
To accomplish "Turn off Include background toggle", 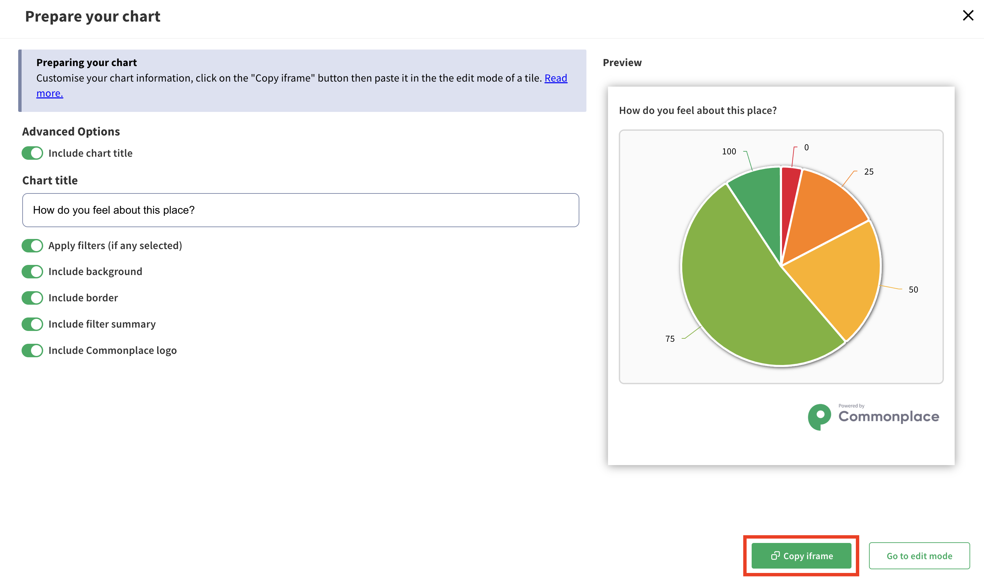I will 32,271.
